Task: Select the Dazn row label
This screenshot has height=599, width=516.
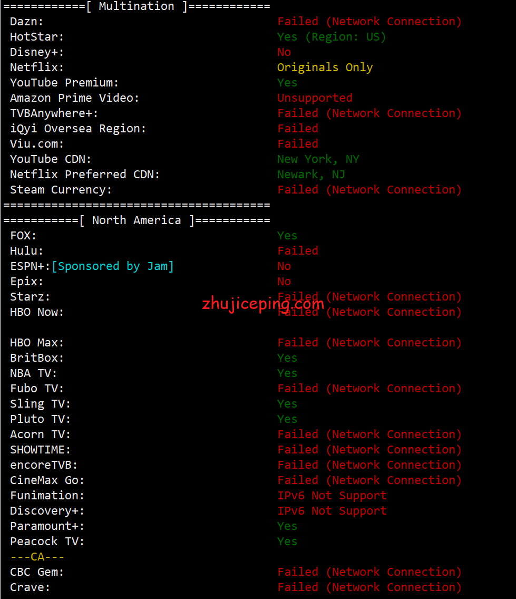Action: click(26, 22)
